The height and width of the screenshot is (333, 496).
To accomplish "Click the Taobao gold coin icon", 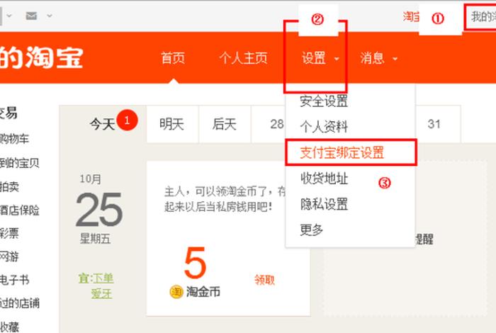I will (176, 292).
